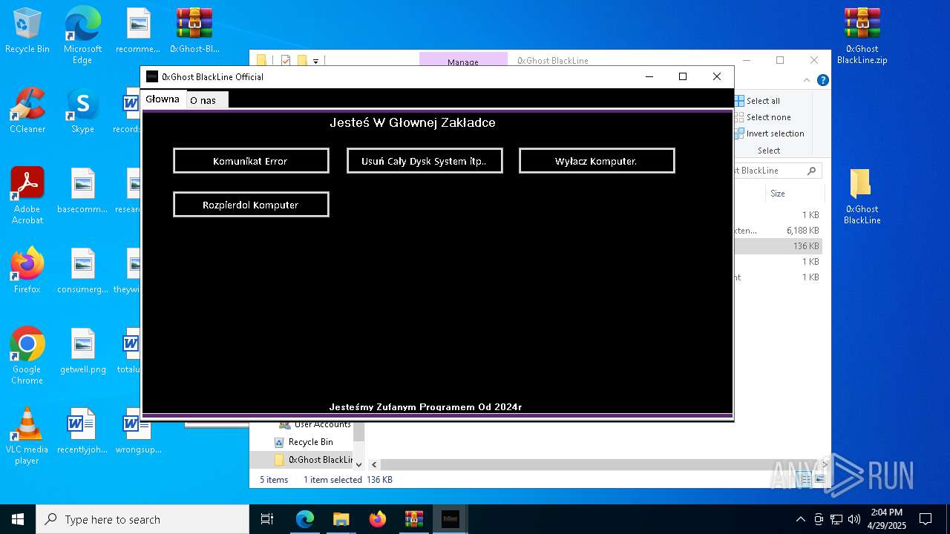950x534 pixels.
Task: Maximize the 0xGhost BlackLine Official window
Action: tap(683, 76)
